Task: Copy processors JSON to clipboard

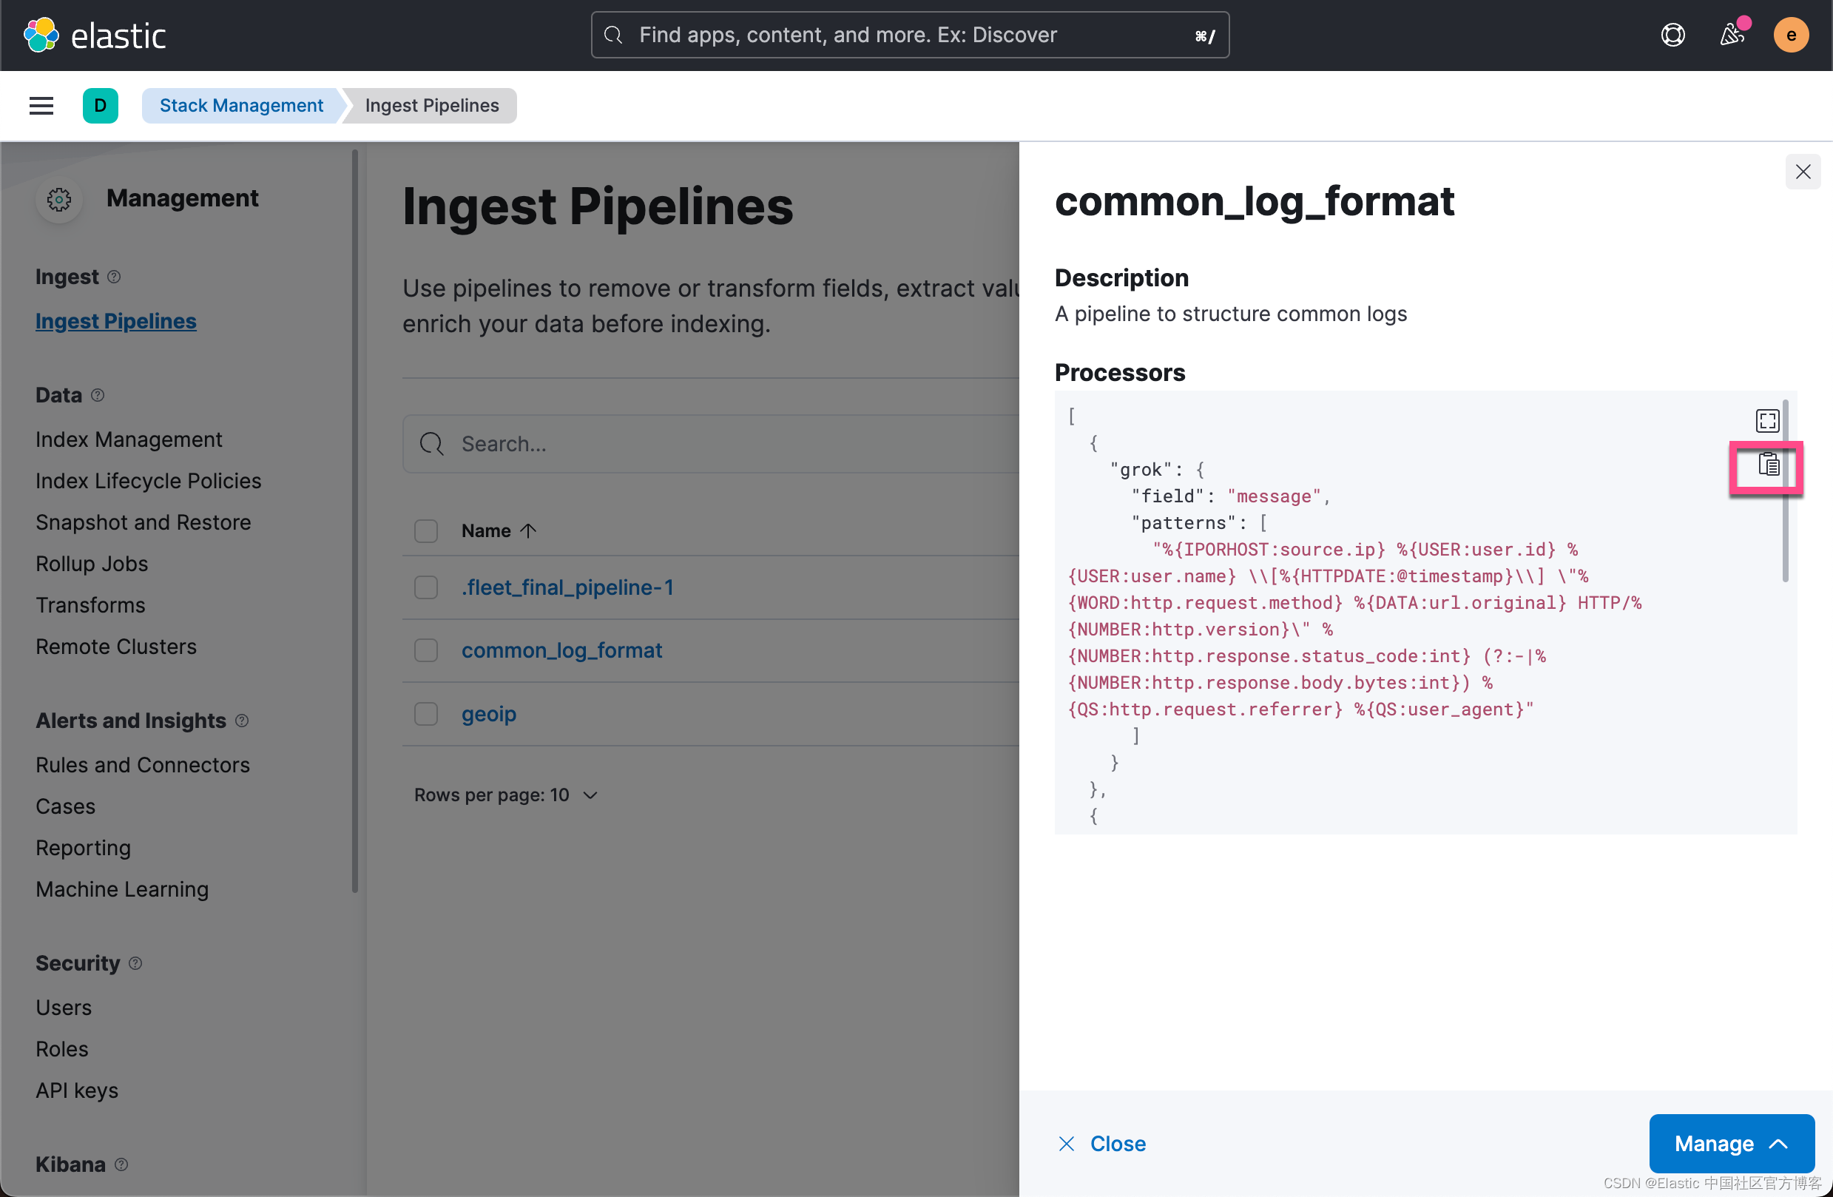Action: click(x=1769, y=465)
